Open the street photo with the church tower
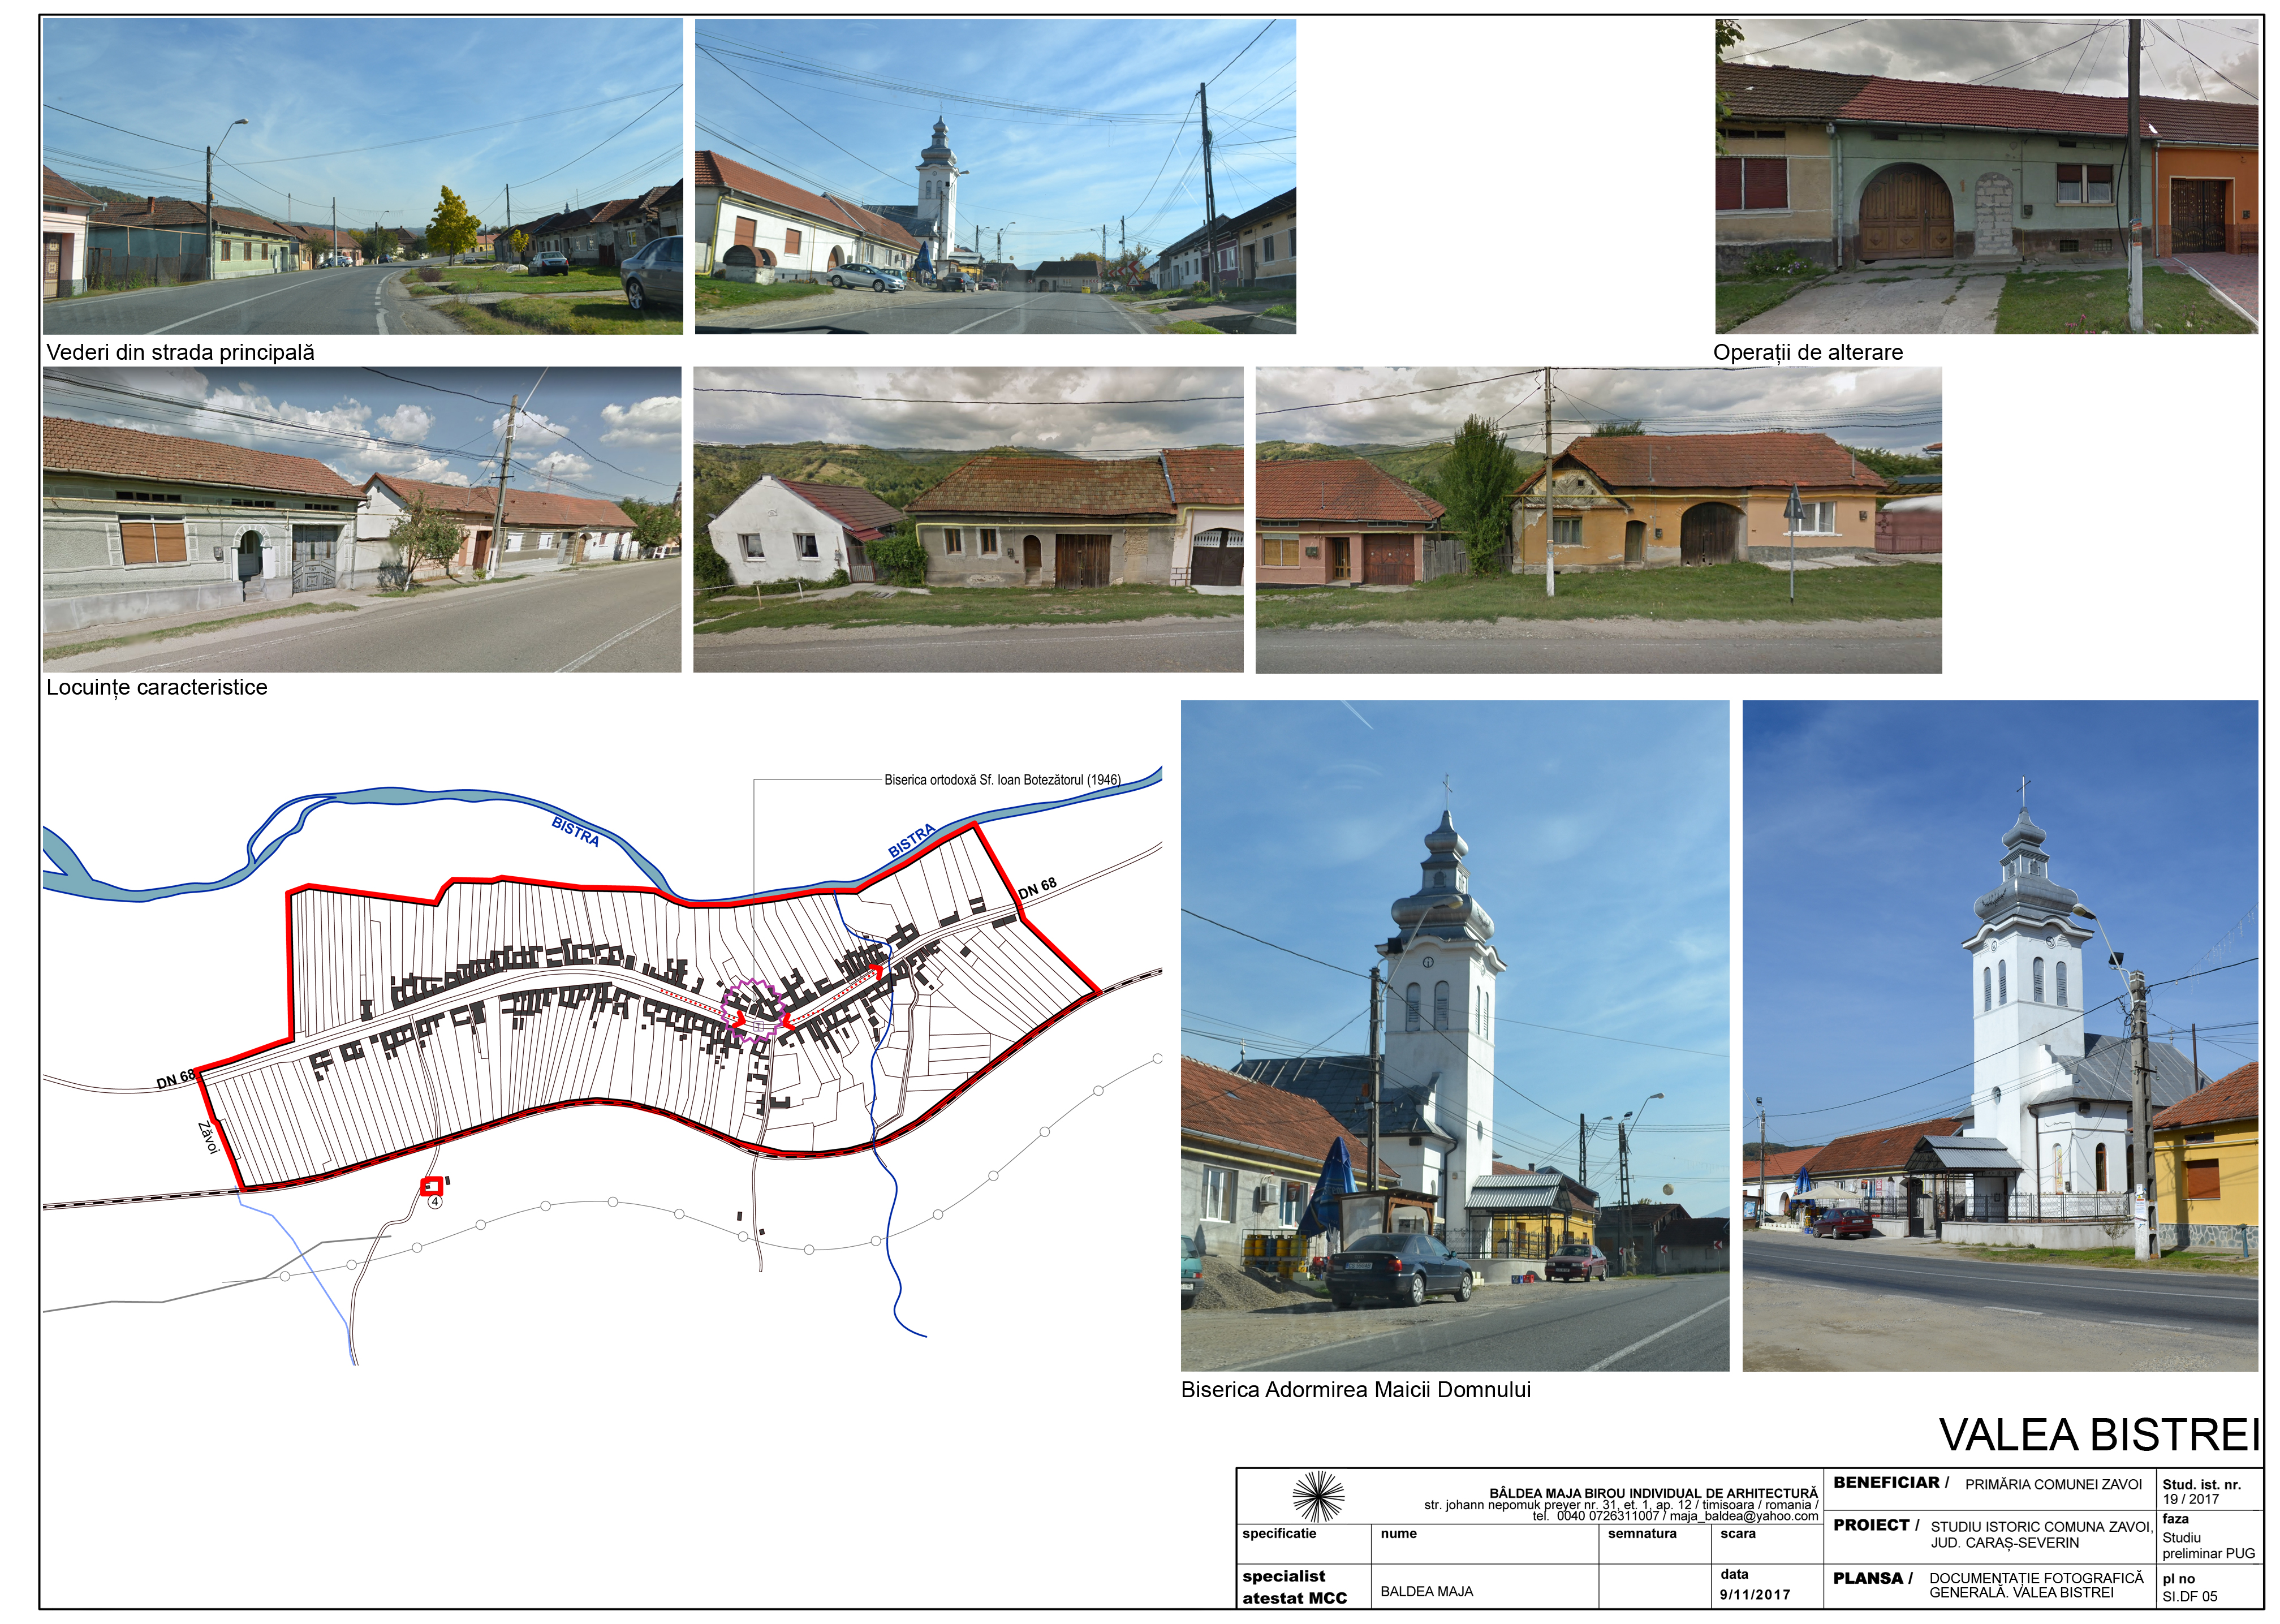 (995, 176)
